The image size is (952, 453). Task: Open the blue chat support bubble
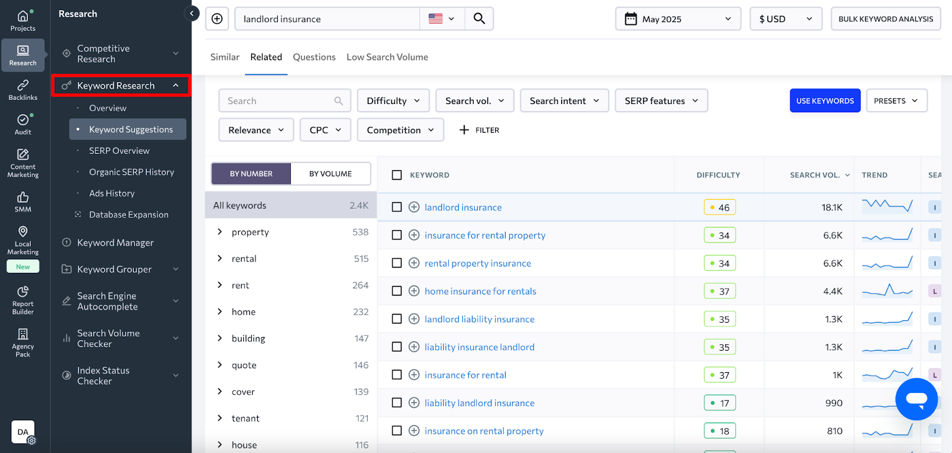916,399
